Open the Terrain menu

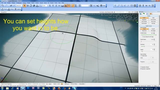[x=37, y=3]
